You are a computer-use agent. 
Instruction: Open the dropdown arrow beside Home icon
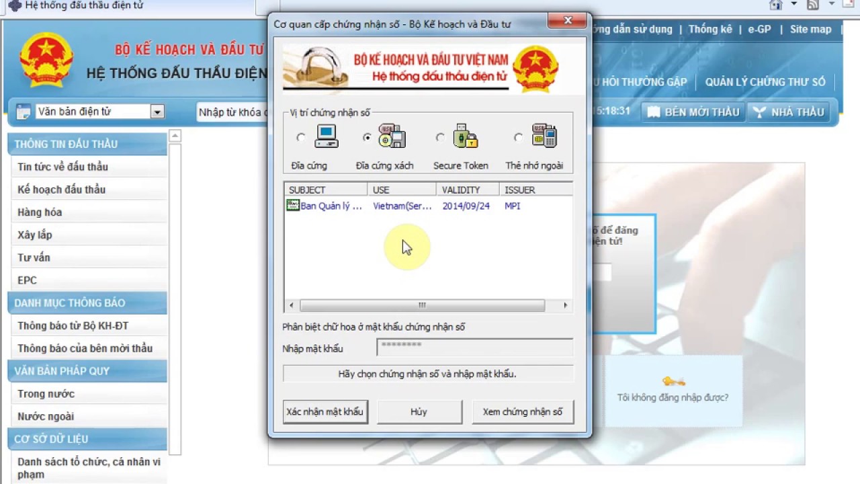(793, 5)
